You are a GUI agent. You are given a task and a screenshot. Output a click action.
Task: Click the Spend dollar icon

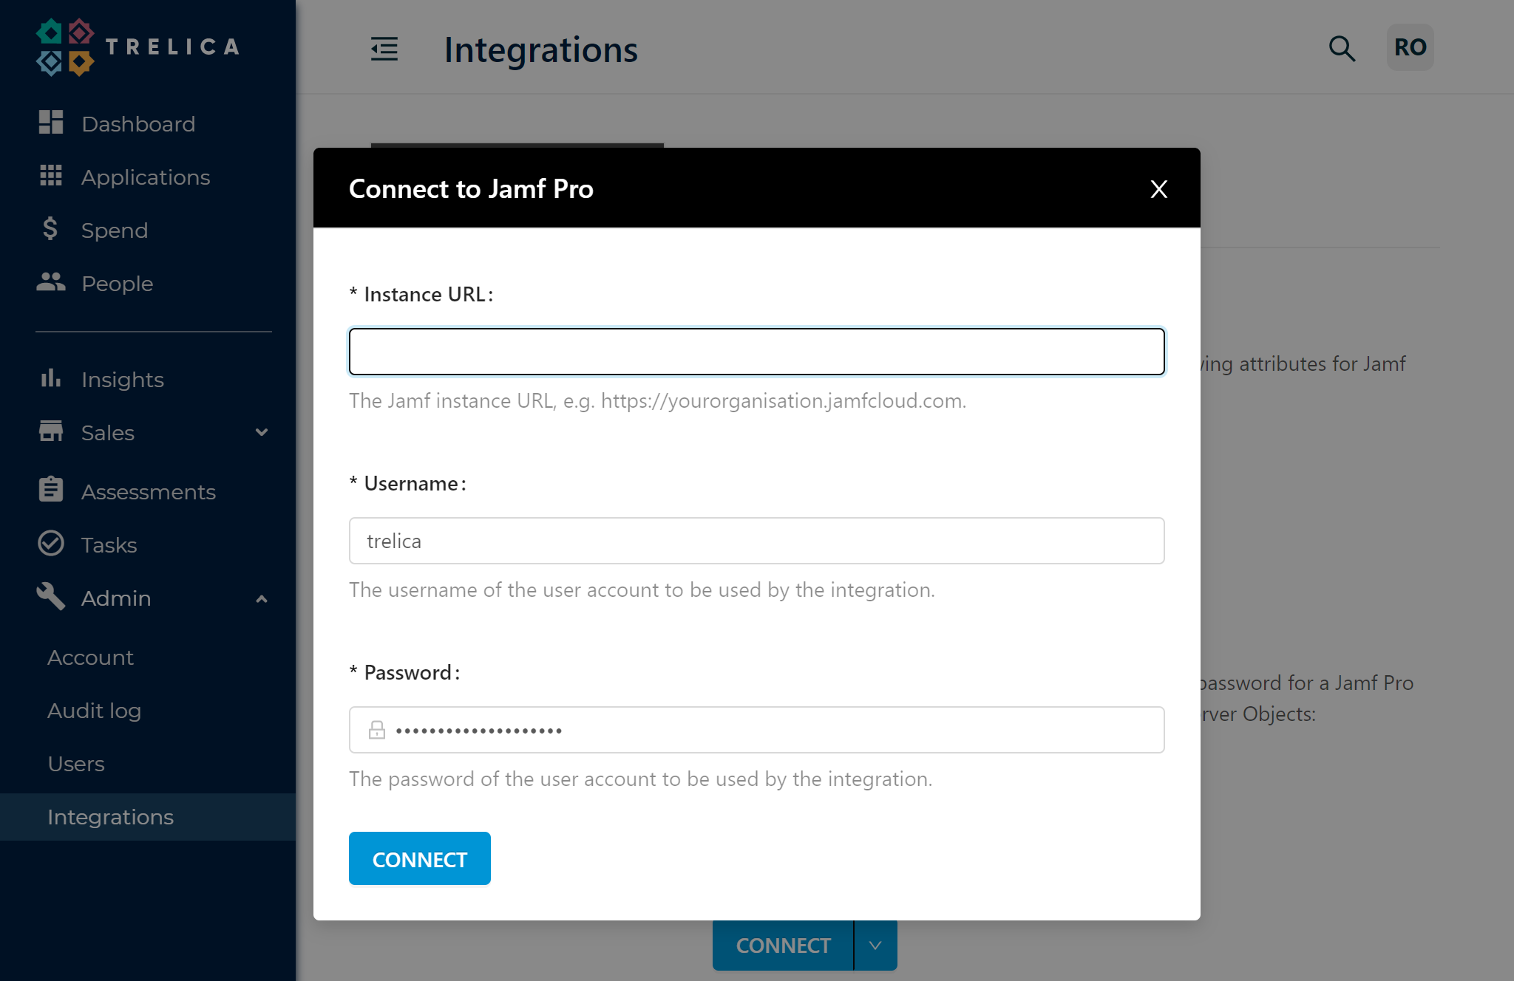tap(50, 229)
